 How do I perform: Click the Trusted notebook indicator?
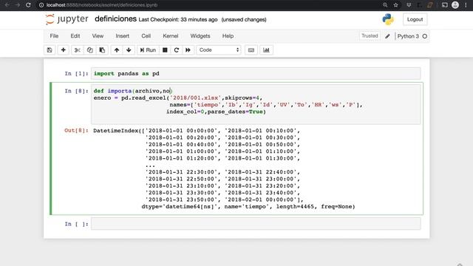[370, 36]
